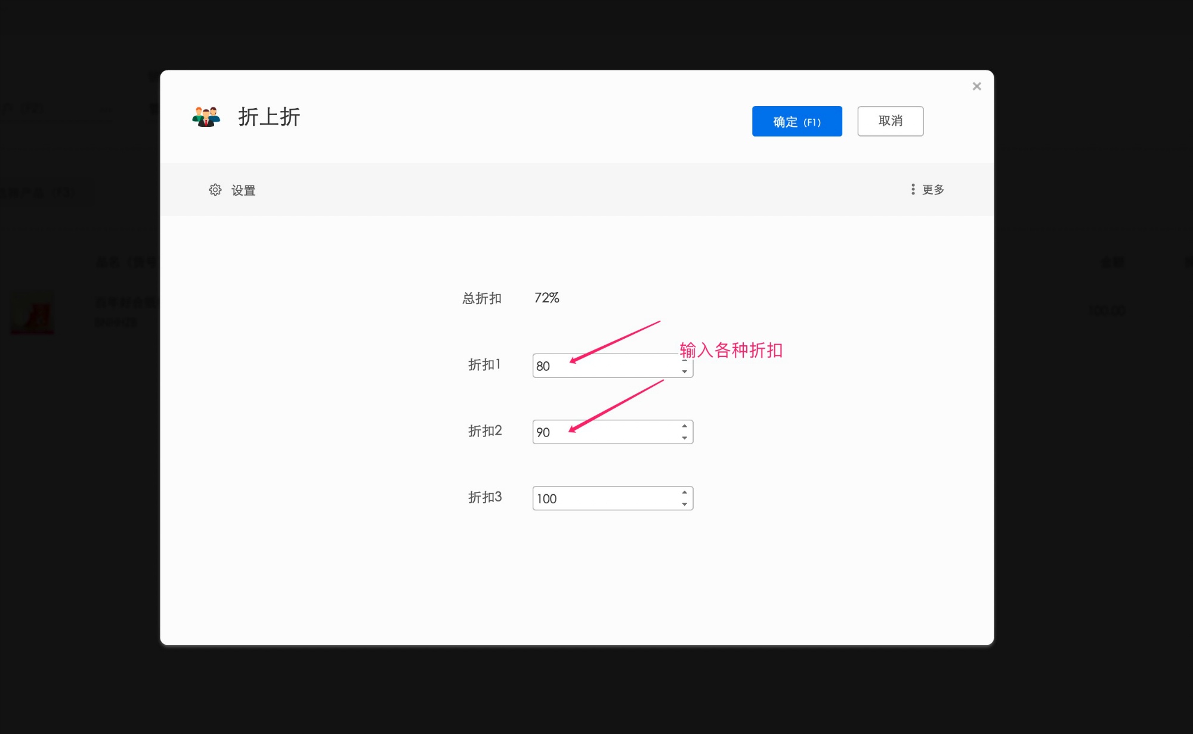1193x734 pixels.
Task: Click the blue 确定 (F1) confirm button
Action: [797, 121]
